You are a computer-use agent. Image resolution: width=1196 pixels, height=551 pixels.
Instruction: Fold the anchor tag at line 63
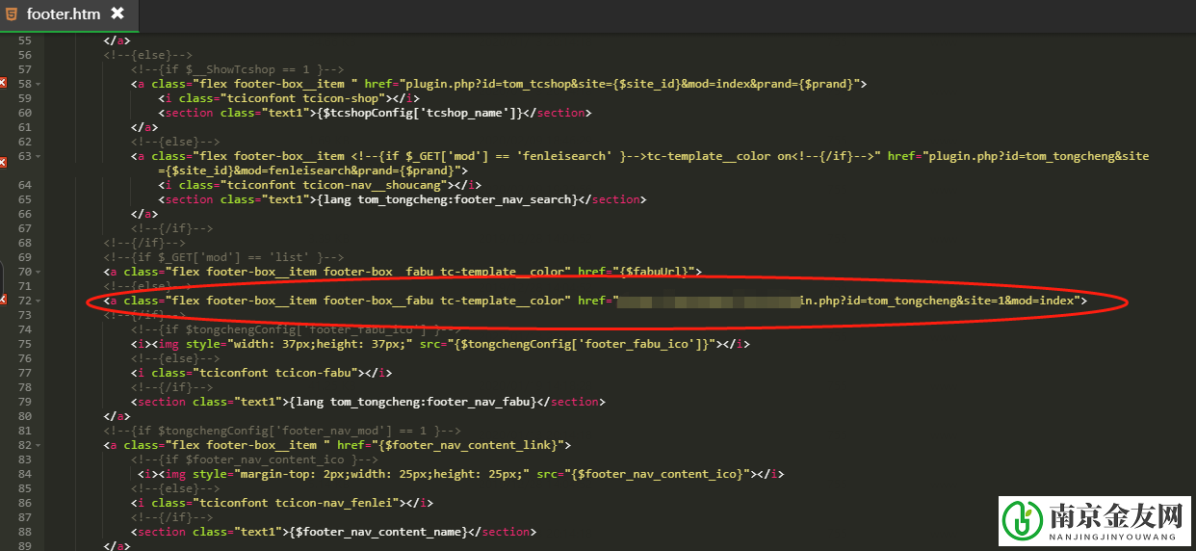click(39, 156)
